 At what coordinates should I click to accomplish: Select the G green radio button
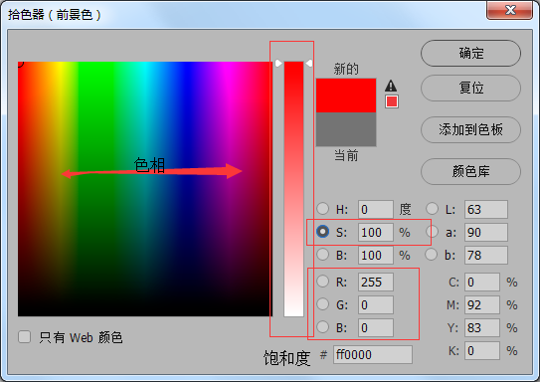(322, 304)
